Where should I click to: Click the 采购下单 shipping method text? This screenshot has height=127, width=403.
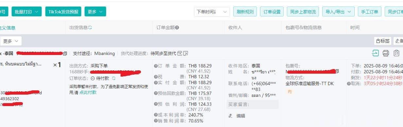(99, 66)
